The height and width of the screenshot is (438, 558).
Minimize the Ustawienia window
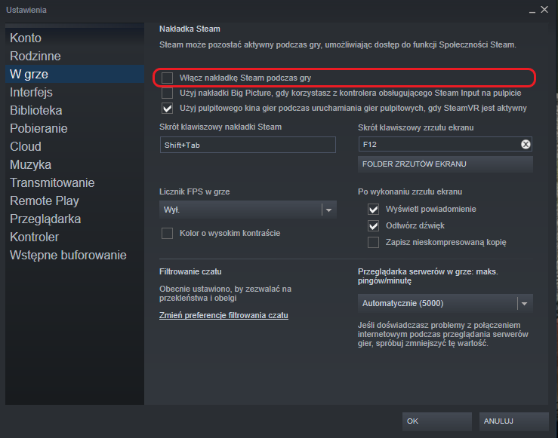(532, 11)
